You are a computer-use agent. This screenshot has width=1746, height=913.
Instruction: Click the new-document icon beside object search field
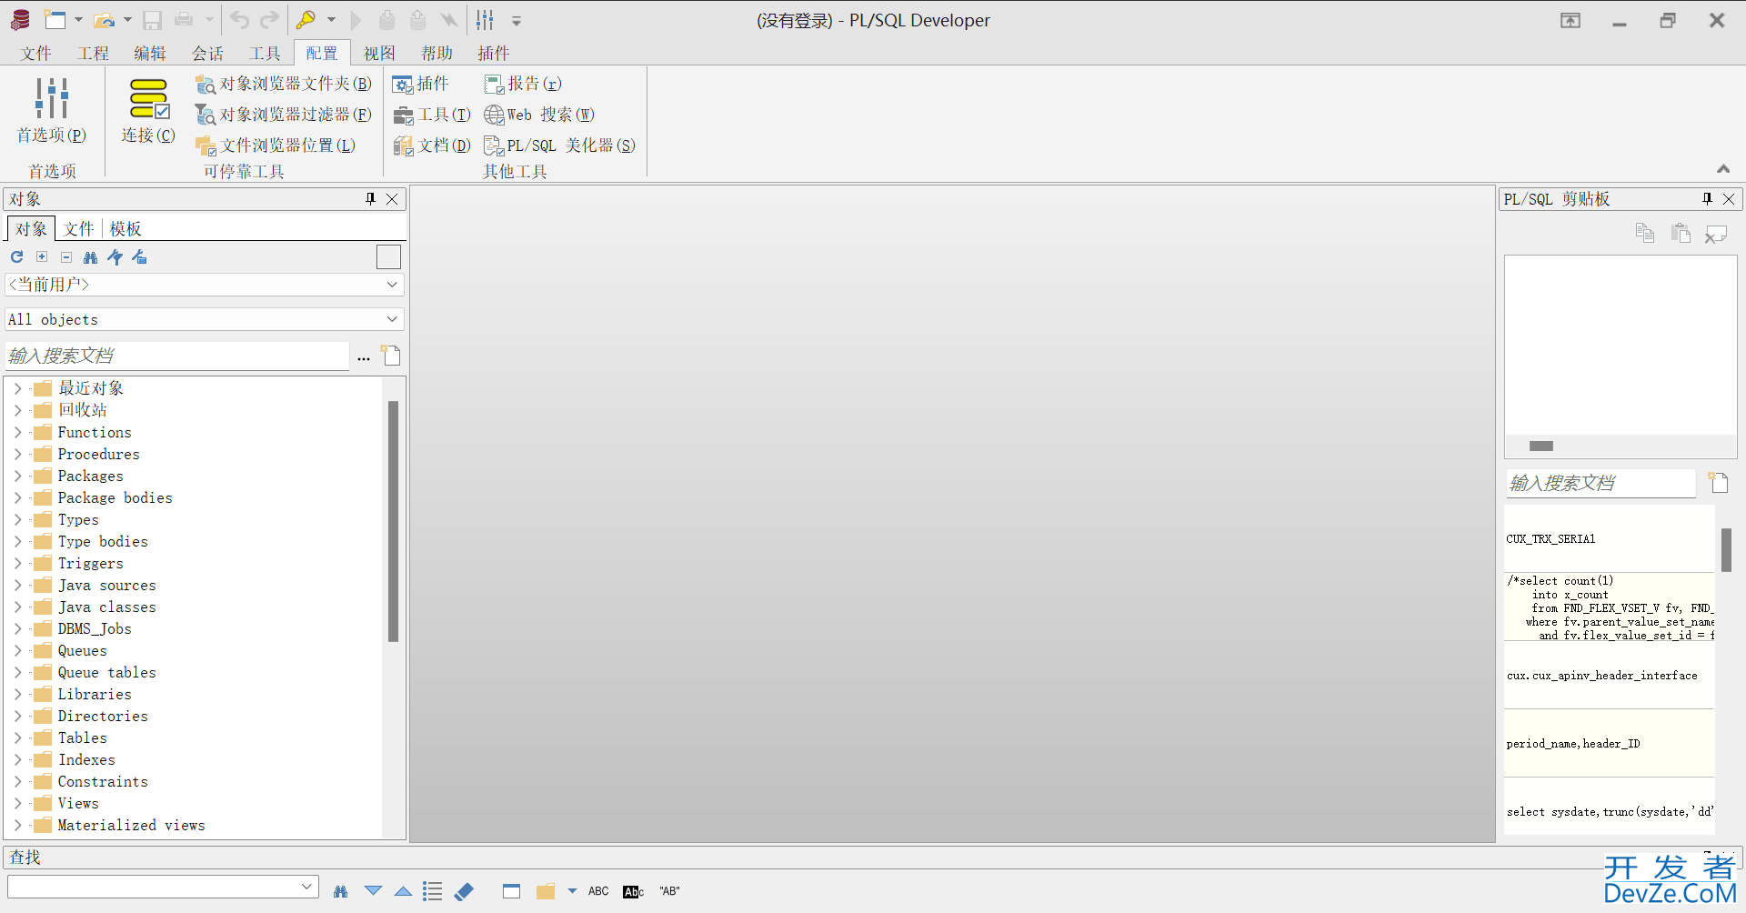coord(391,355)
